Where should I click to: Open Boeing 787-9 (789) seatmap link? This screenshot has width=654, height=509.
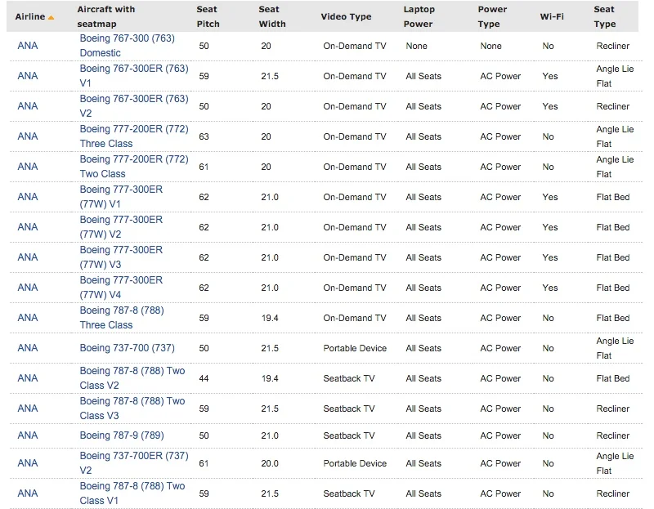[122, 435]
